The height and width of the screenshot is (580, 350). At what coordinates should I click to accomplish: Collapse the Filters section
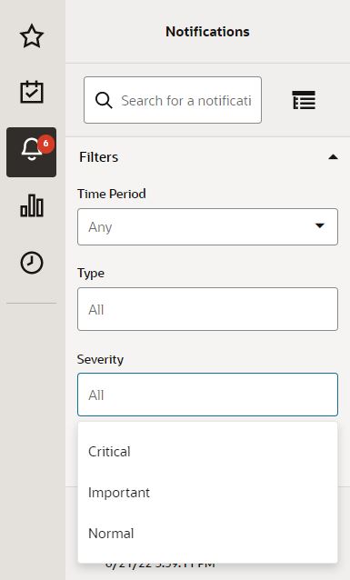click(333, 157)
